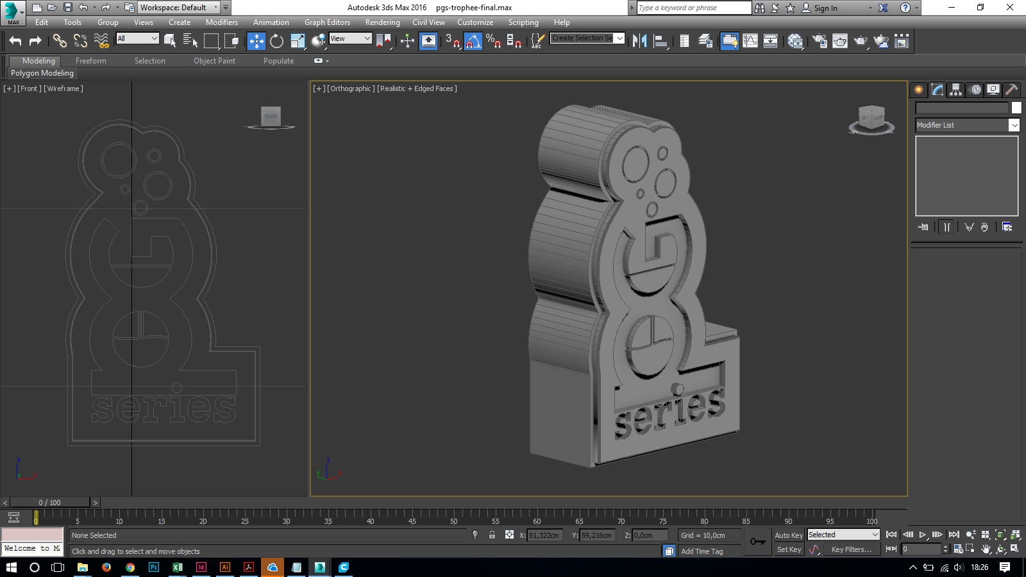Open the Curve Editor
Viewport: 1026px width, 577px height.
(750, 41)
